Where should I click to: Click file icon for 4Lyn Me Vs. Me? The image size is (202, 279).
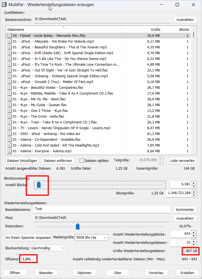click(10, 99)
